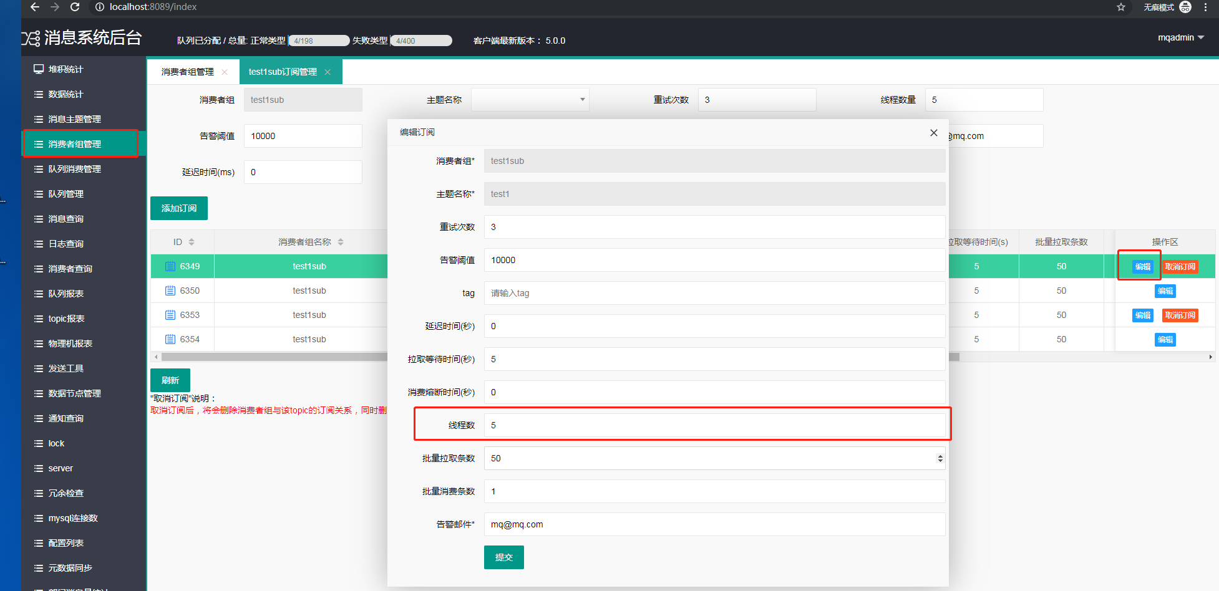1219x591 pixels.
Task: Open 通知查询 in sidebar
Action: click(x=84, y=418)
